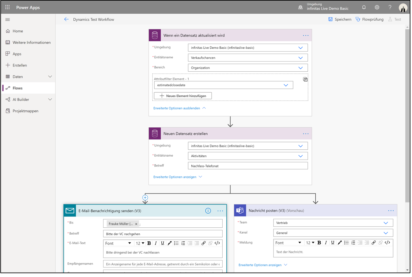The height and width of the screenshot is (277, 412).
Task: Apply italic in the Meldung editor
Action: 326,243
